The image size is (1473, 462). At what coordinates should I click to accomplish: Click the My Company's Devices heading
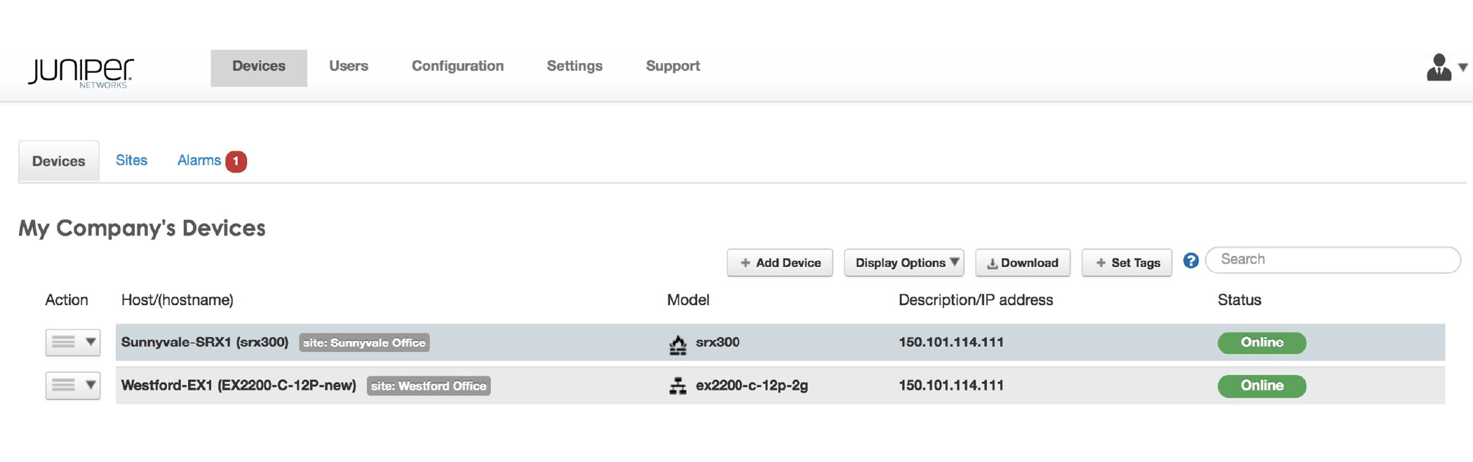142,229
